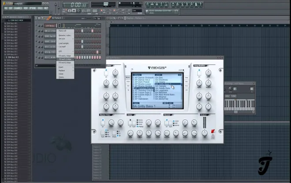The image size is (291, 183).
Task: Click the FUNC tab in channel settings window
Action: click(x=234, y=96)
